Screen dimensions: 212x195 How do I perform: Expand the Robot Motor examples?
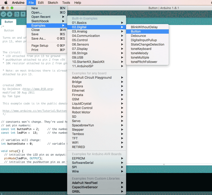click(x=97, y=112)
